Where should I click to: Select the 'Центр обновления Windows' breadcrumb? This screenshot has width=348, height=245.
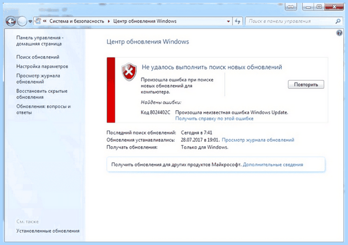(x=144, y=21)
